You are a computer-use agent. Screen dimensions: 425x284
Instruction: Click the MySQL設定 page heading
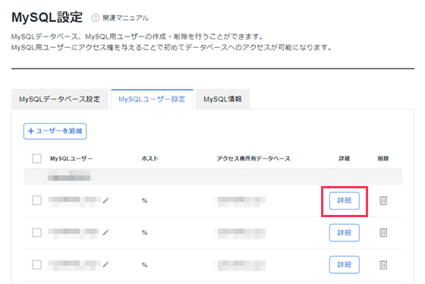[x=47, y=17]
